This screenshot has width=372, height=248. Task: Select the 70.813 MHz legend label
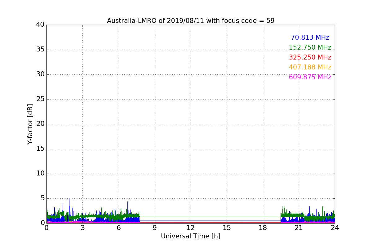(x=310, y=38)
